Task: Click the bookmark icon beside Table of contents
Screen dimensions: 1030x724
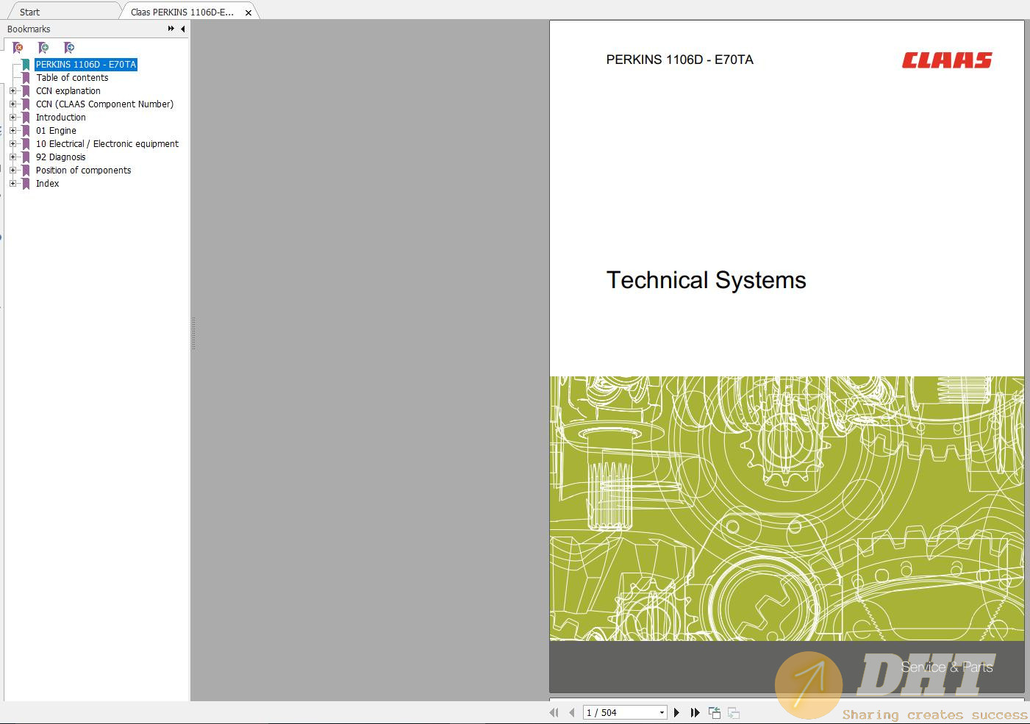Action: (26, 78)
